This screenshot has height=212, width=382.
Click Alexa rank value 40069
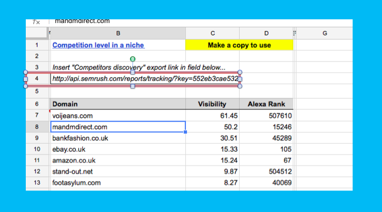[282, 183]
